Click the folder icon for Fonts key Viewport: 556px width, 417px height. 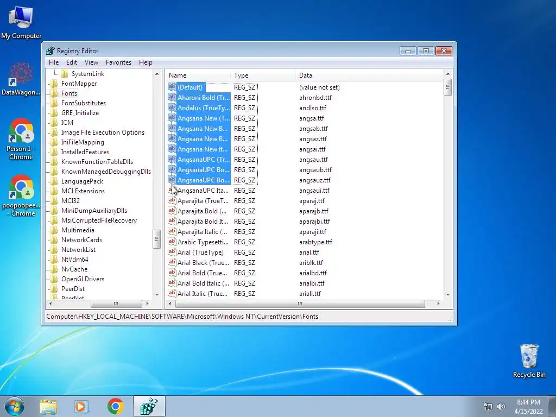[54, 93]
